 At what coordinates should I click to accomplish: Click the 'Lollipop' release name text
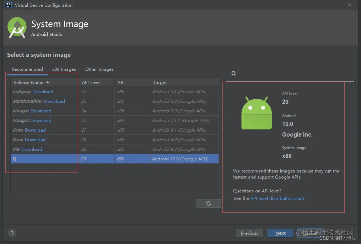22,92
